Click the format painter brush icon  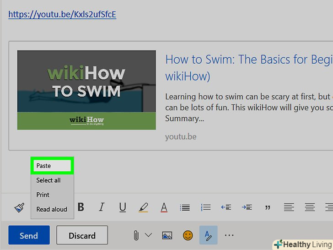(x=19, y=207)
